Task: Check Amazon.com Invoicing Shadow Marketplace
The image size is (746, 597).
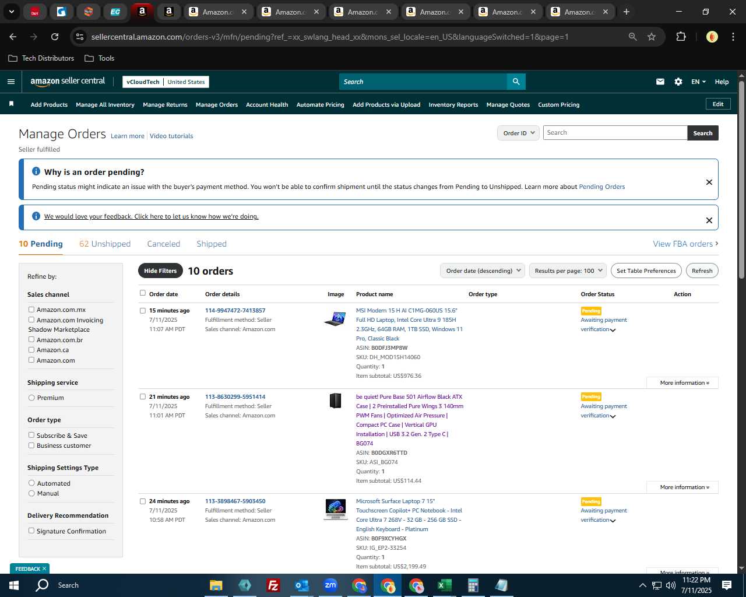Action: coord(31,319)
